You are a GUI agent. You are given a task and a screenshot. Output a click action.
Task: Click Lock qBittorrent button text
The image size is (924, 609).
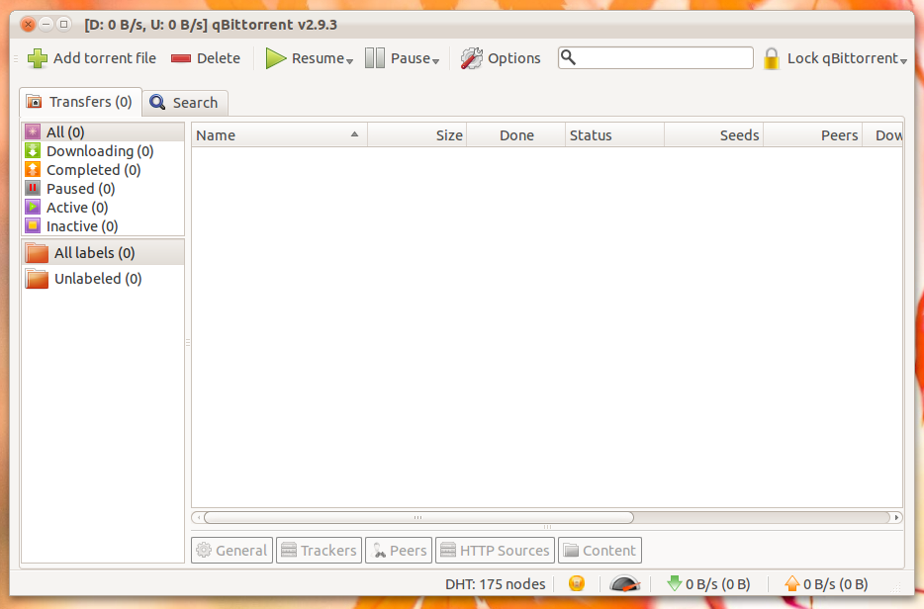pos(843,58)
